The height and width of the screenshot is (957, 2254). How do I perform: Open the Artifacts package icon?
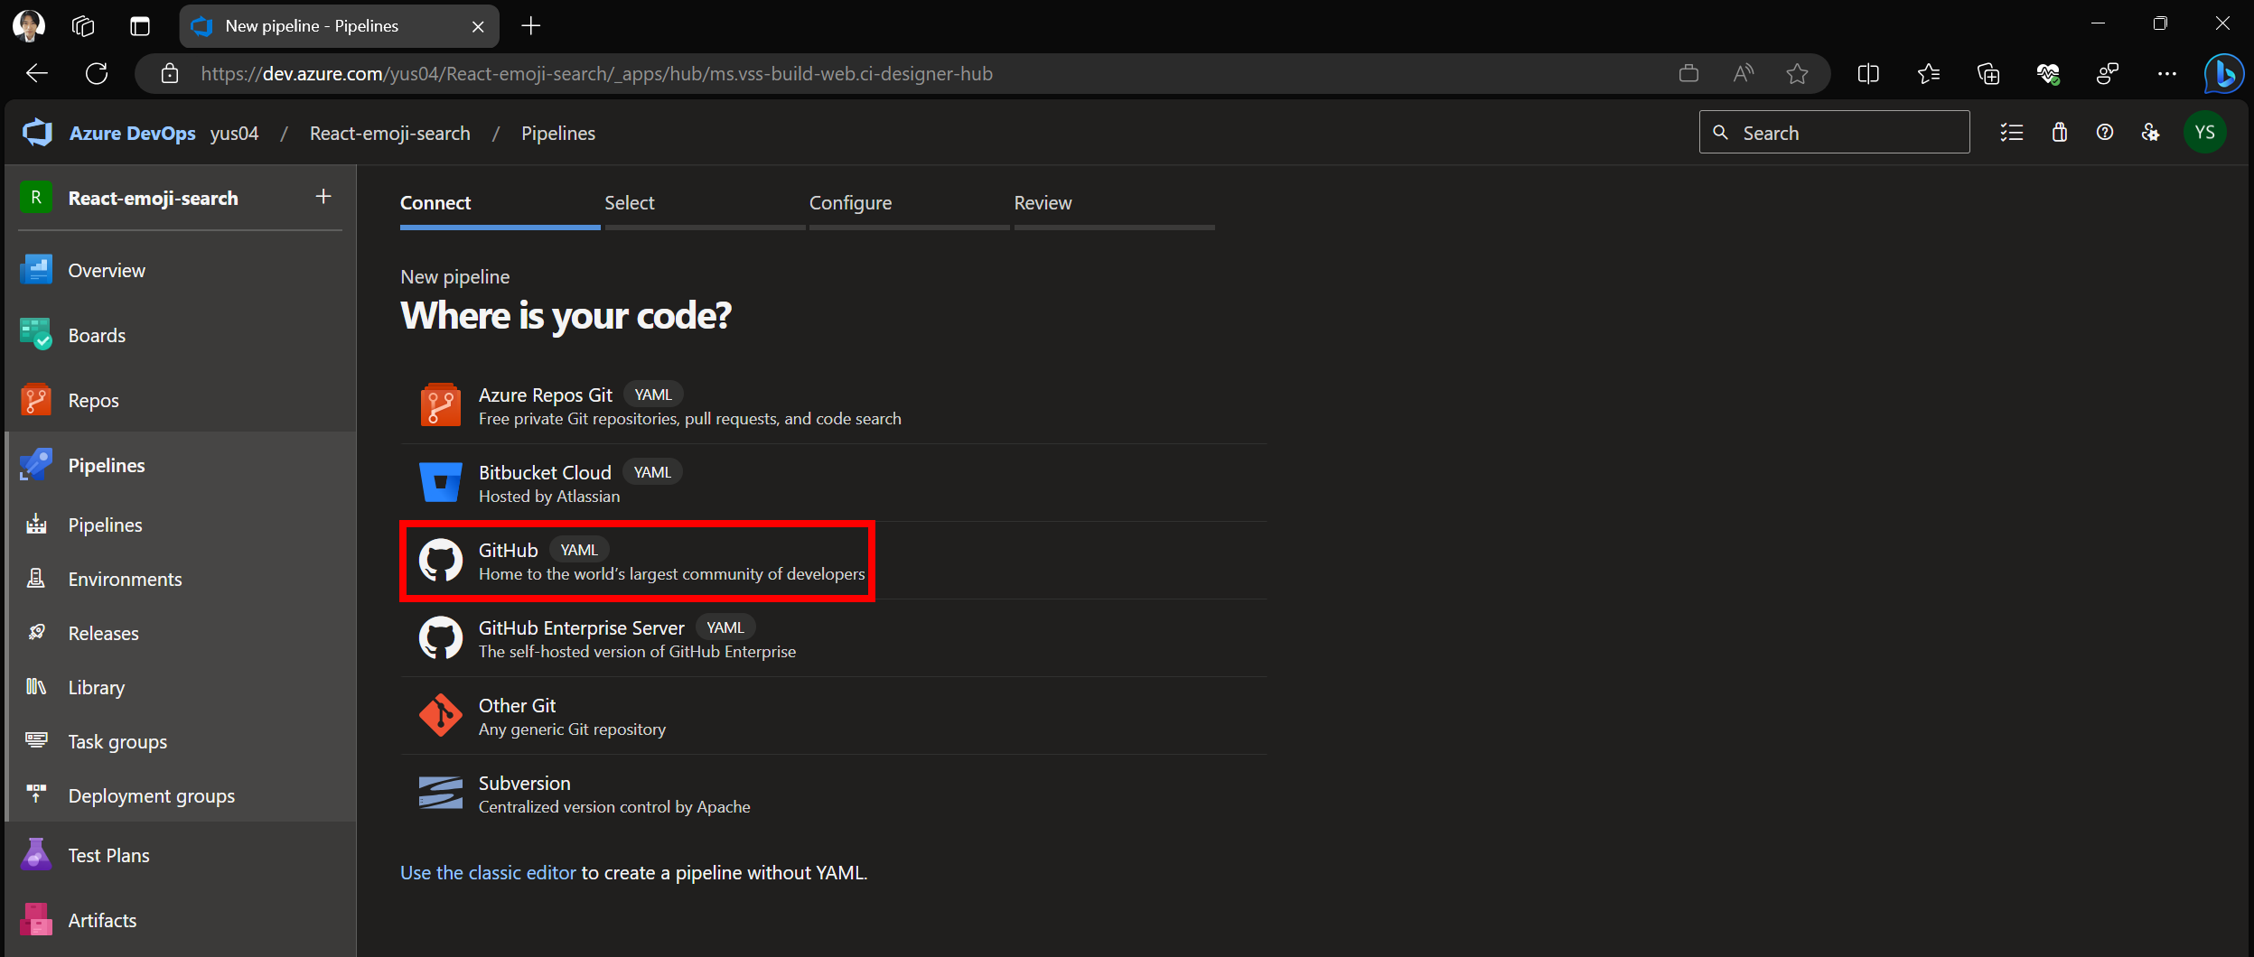(x=36, y=920)
